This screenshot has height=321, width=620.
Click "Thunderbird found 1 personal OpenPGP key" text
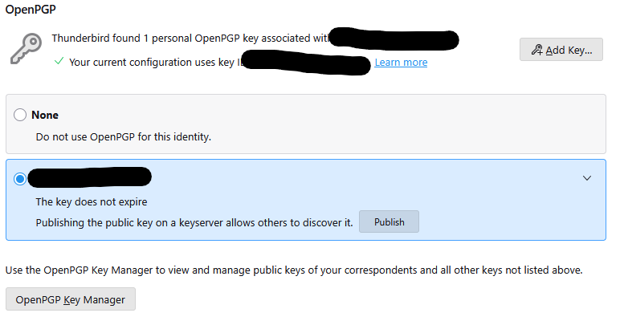(x=189, y=38)
